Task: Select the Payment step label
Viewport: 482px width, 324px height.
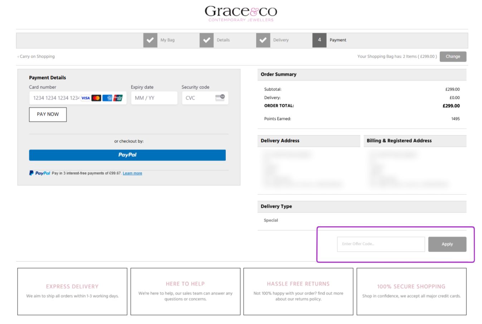Action: [x=338, y=40]
